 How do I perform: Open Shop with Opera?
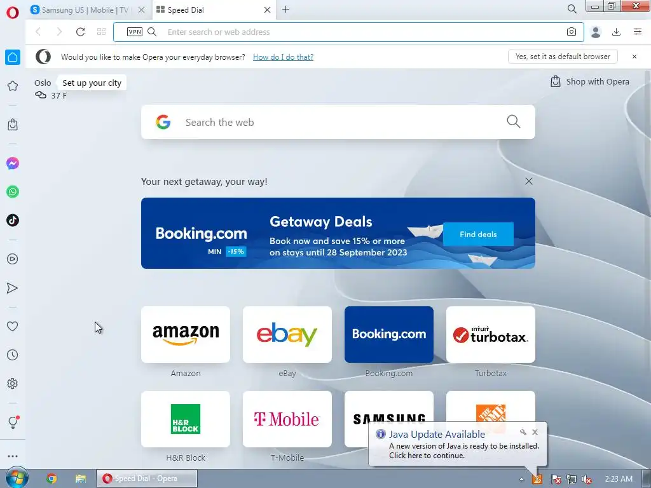[590, 82]
